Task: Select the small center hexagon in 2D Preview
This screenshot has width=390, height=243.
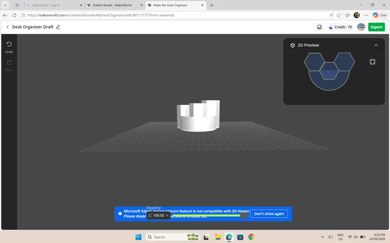Action: (329, 71)
